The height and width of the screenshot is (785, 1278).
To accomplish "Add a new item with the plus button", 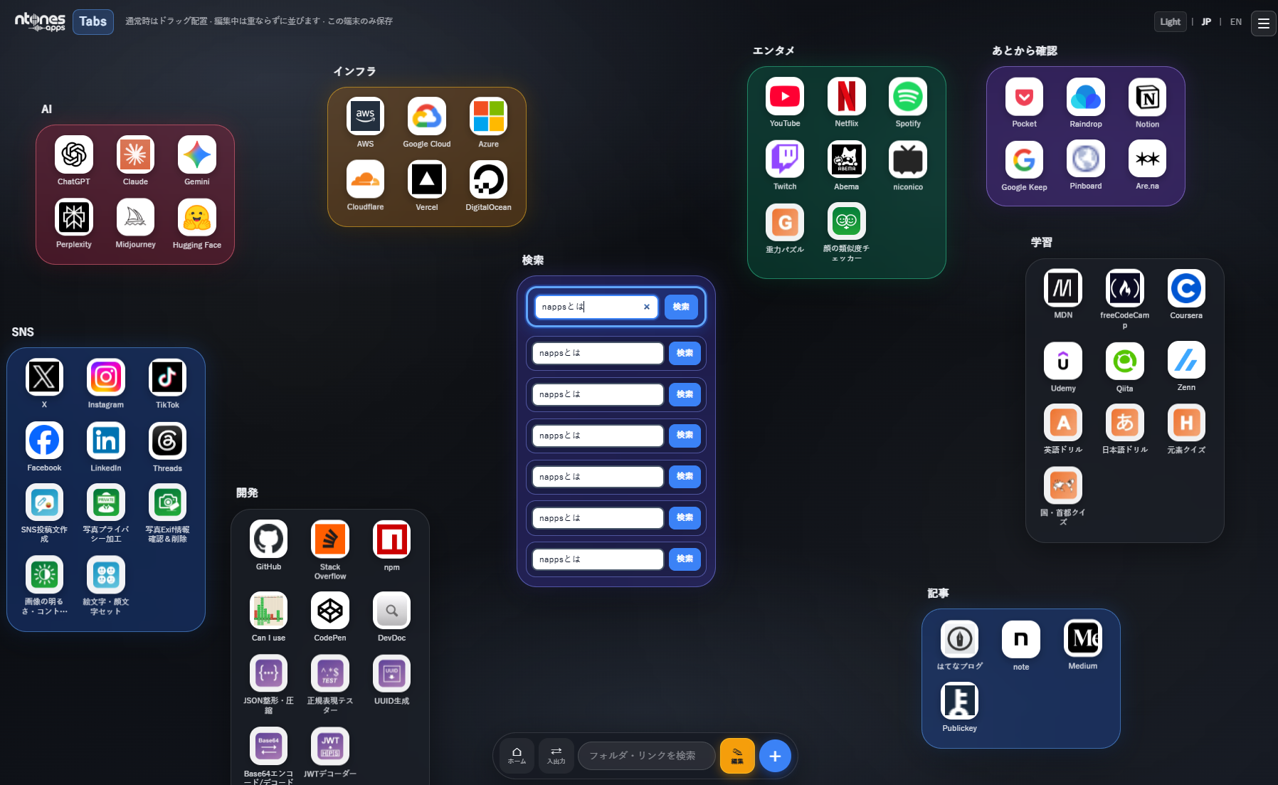I will tap(775, 756).
